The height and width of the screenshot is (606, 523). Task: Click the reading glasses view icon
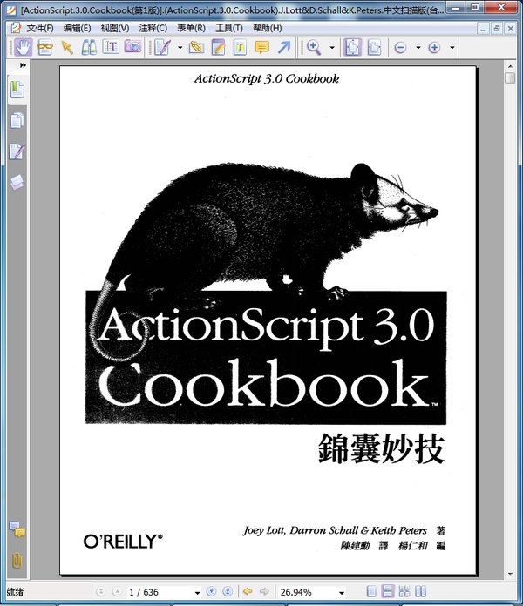pos(44,48)
